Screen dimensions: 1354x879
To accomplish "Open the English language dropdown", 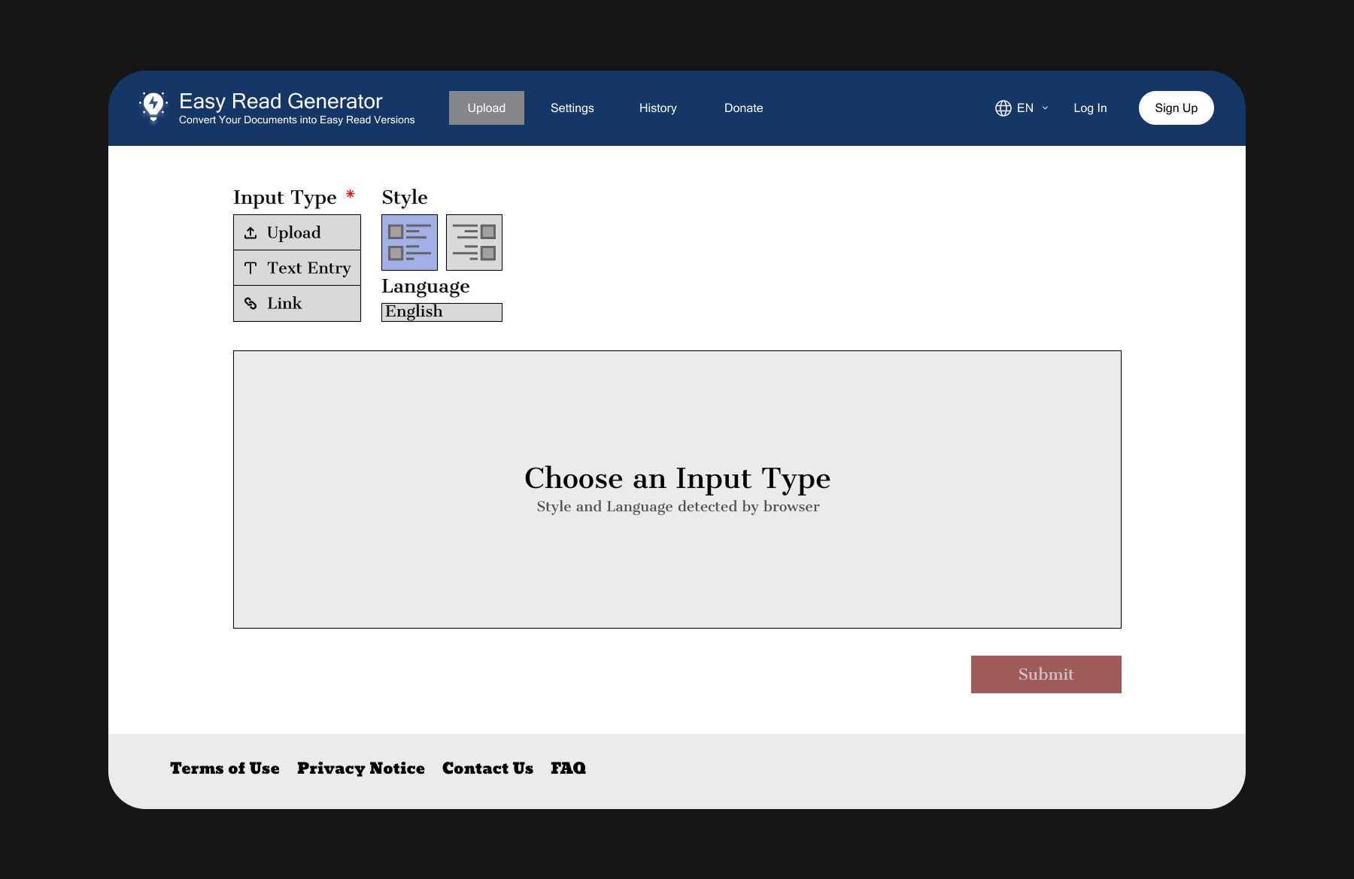I will click(442, 312).
